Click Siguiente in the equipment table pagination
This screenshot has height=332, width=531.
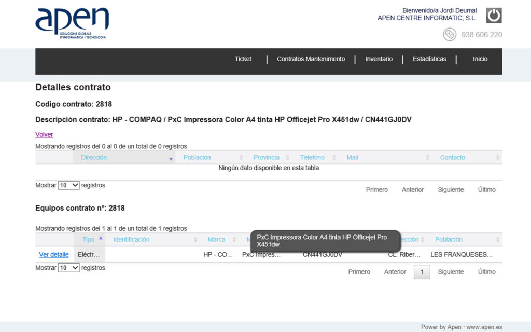(451, 272)
